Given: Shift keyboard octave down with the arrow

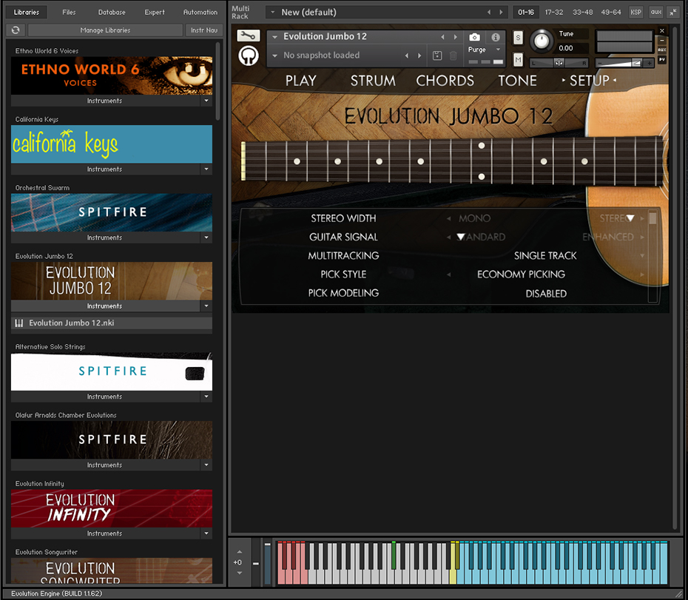Looking at the screenshot, I should pyautogui.click(x=239, y=573).
